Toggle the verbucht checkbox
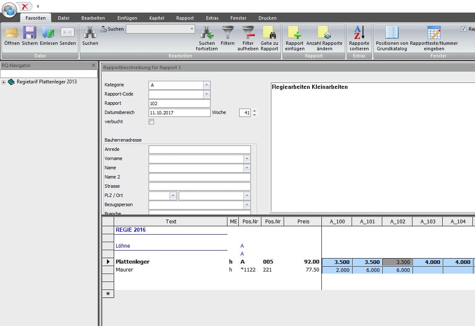This screenshot has width=475, height=326. coord(151,122)
